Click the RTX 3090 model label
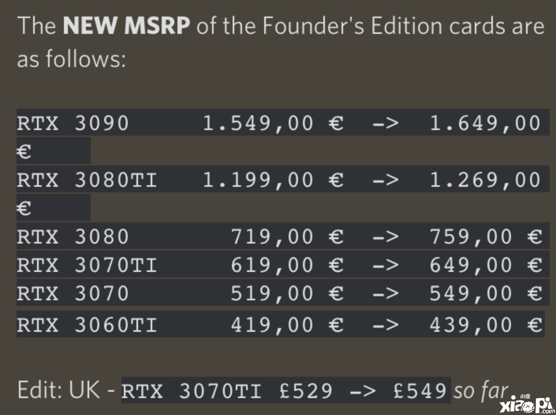This screenshot has height=415, width=556. (73, 123)
